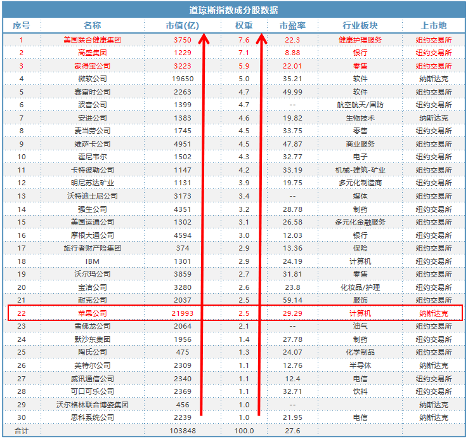The width and height of the screenshot is (468, 439).
Task: Select the 苹果公司 name cell
Action: pos(92,313)
